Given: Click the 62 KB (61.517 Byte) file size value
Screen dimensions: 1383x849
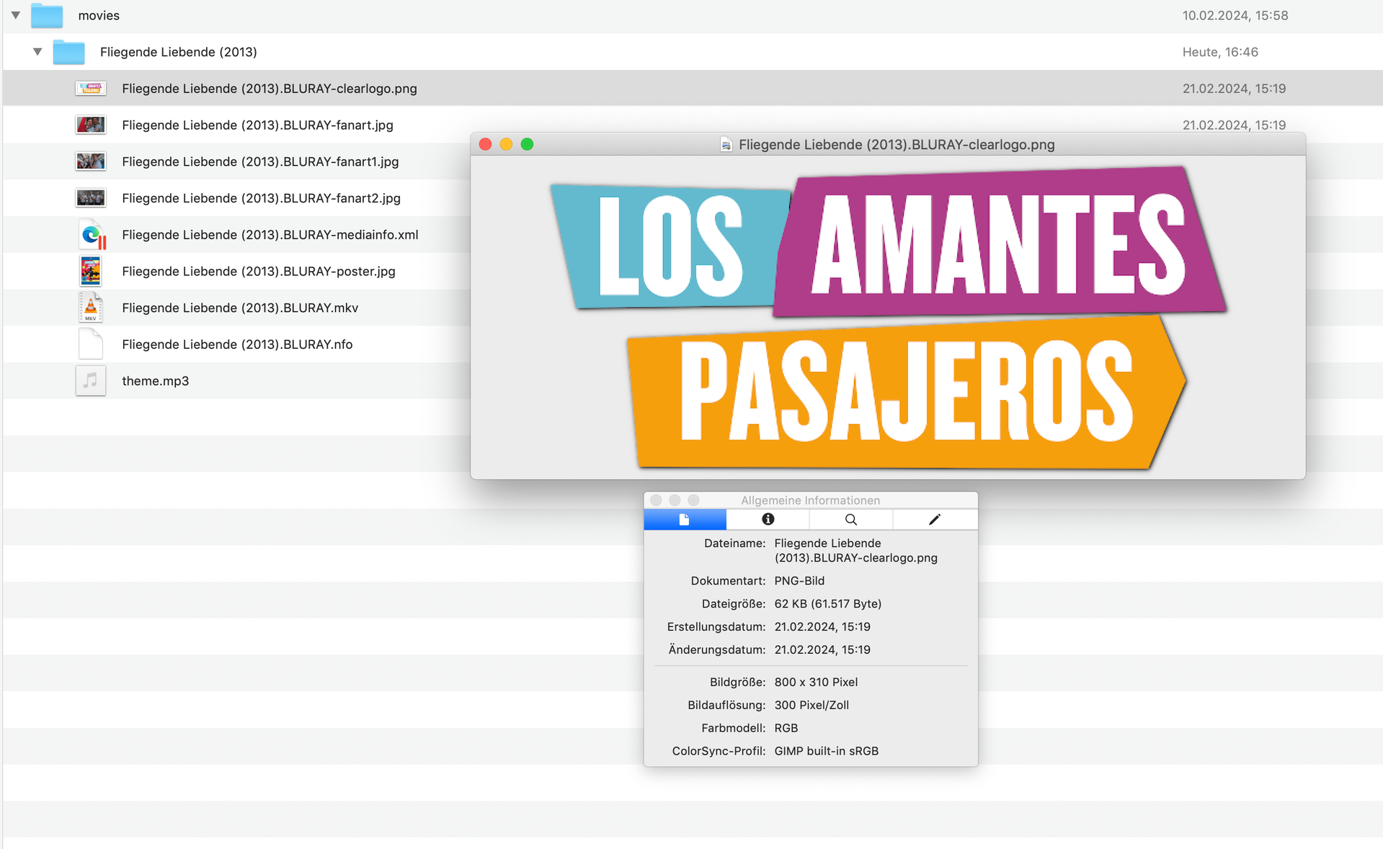Looking at the screenshot, I should 828,604.
